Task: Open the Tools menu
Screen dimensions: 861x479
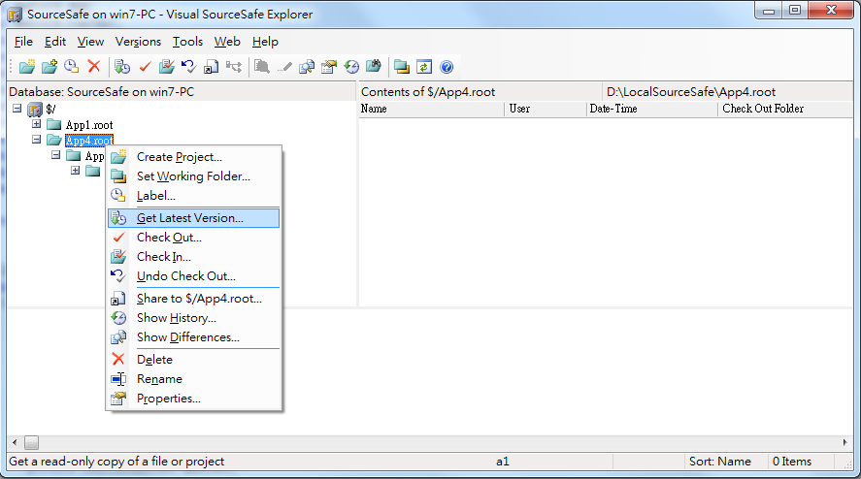Action: click(x=187, y=42)
